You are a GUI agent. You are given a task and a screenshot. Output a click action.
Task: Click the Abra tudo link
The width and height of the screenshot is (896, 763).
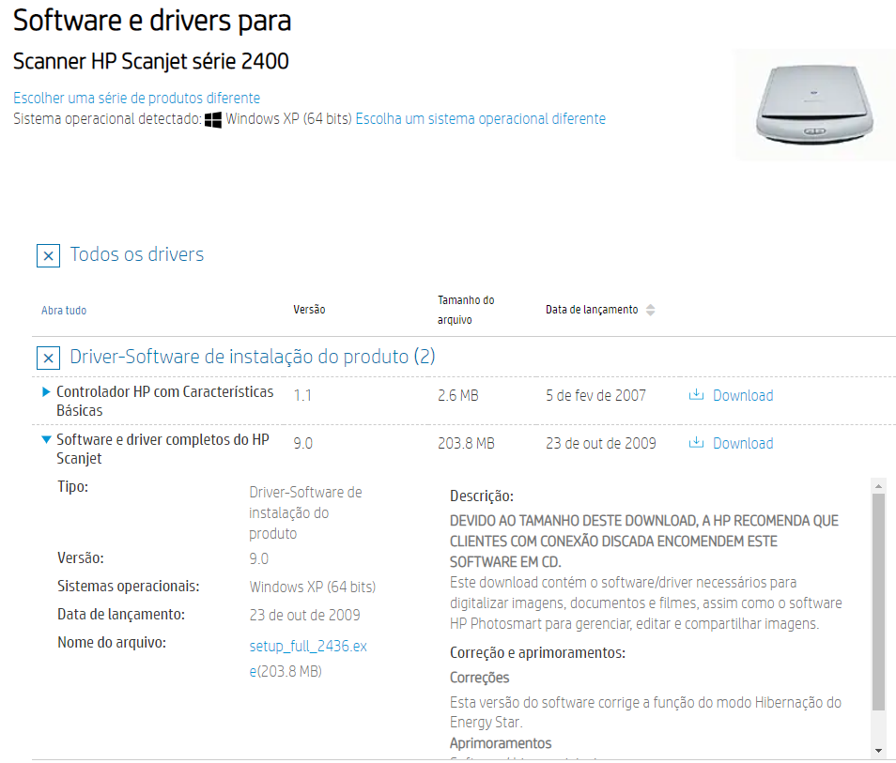coord(64,310)
